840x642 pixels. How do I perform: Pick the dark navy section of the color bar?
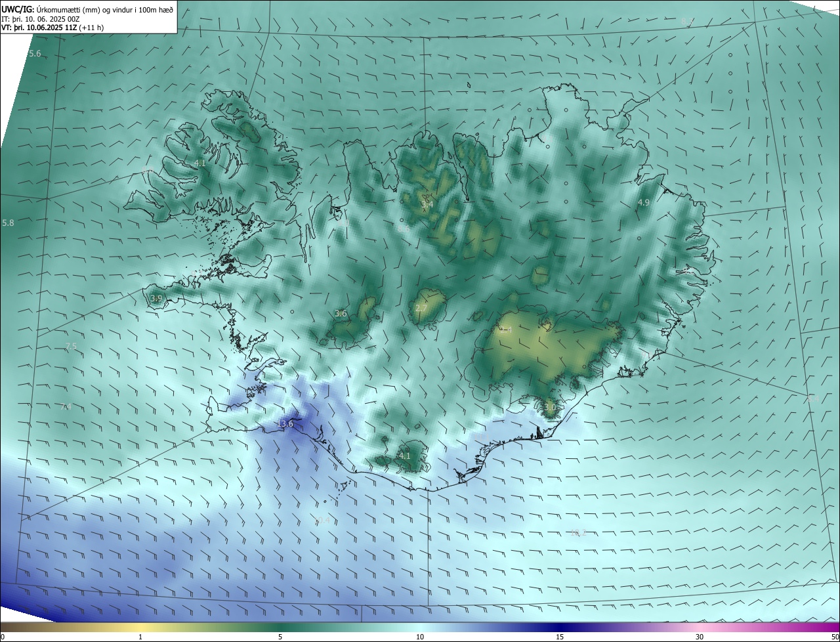click(x=560, y=627)
